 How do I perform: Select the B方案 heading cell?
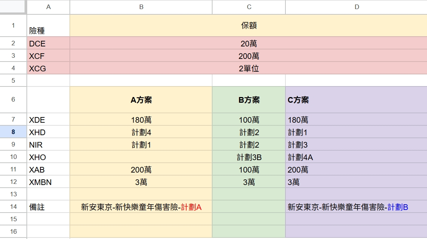pos(249,100)
